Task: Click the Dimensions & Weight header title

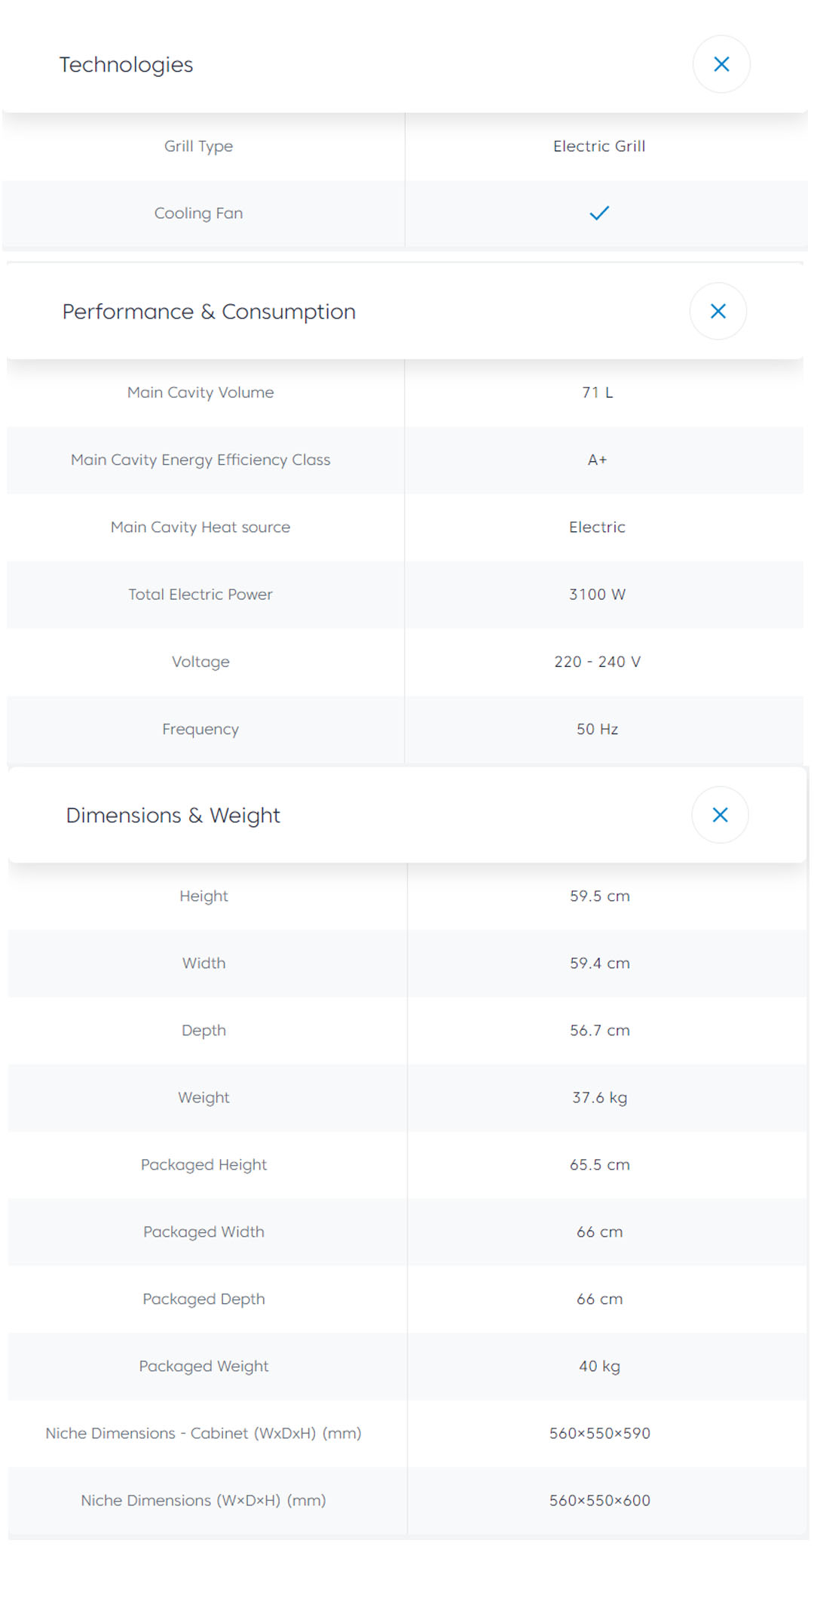Action: pyautogui.click(x=173, y=816)
